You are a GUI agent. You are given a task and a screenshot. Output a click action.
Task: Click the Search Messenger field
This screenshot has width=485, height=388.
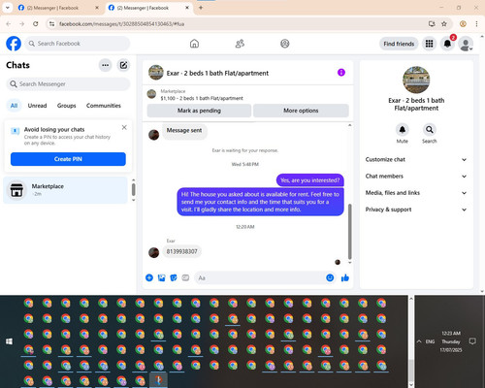pos(68,84)
